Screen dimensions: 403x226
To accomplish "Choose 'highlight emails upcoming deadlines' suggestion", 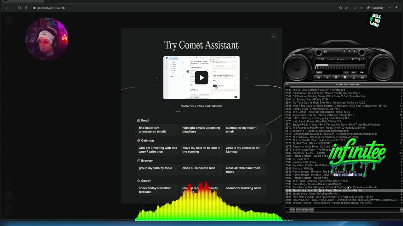I will tap(201, 130).
